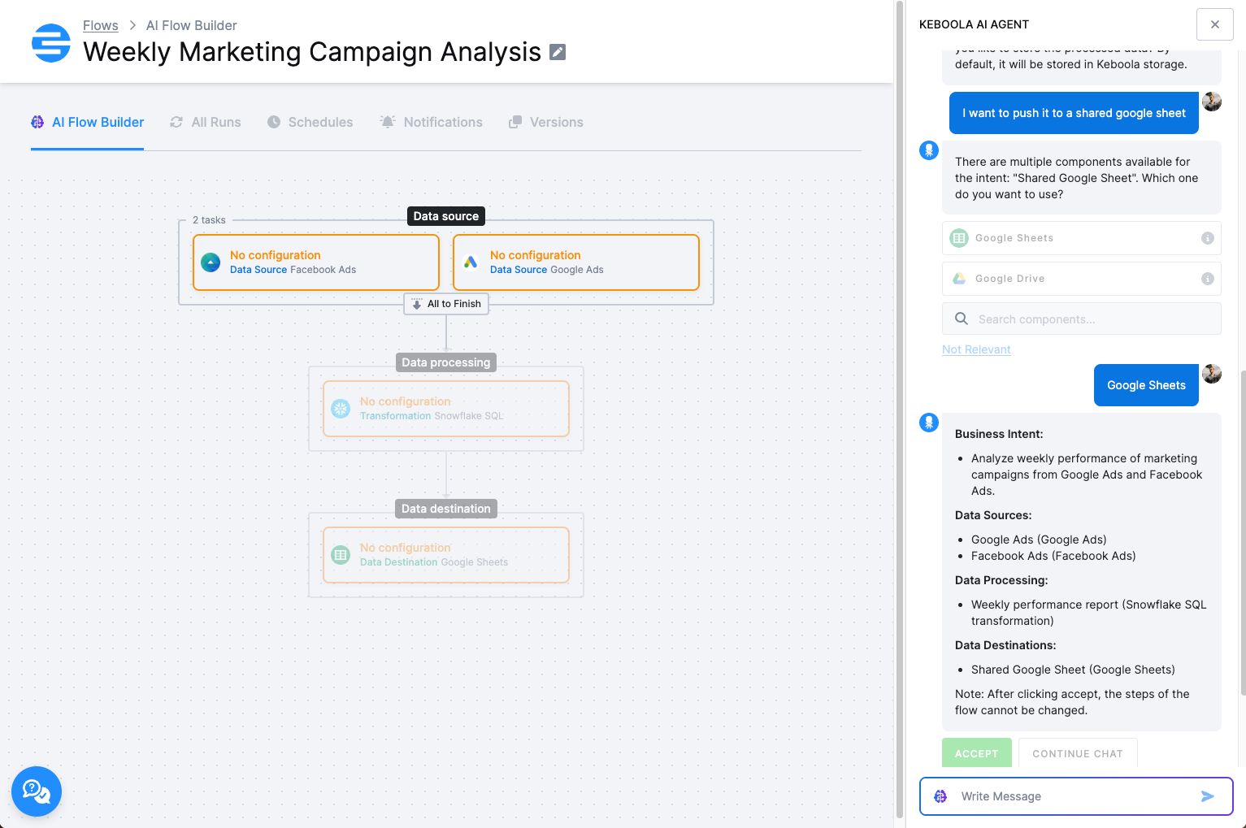Click the Data processing phase label
This screenshot has width=1246, height=828.
(x=446, y=362)
